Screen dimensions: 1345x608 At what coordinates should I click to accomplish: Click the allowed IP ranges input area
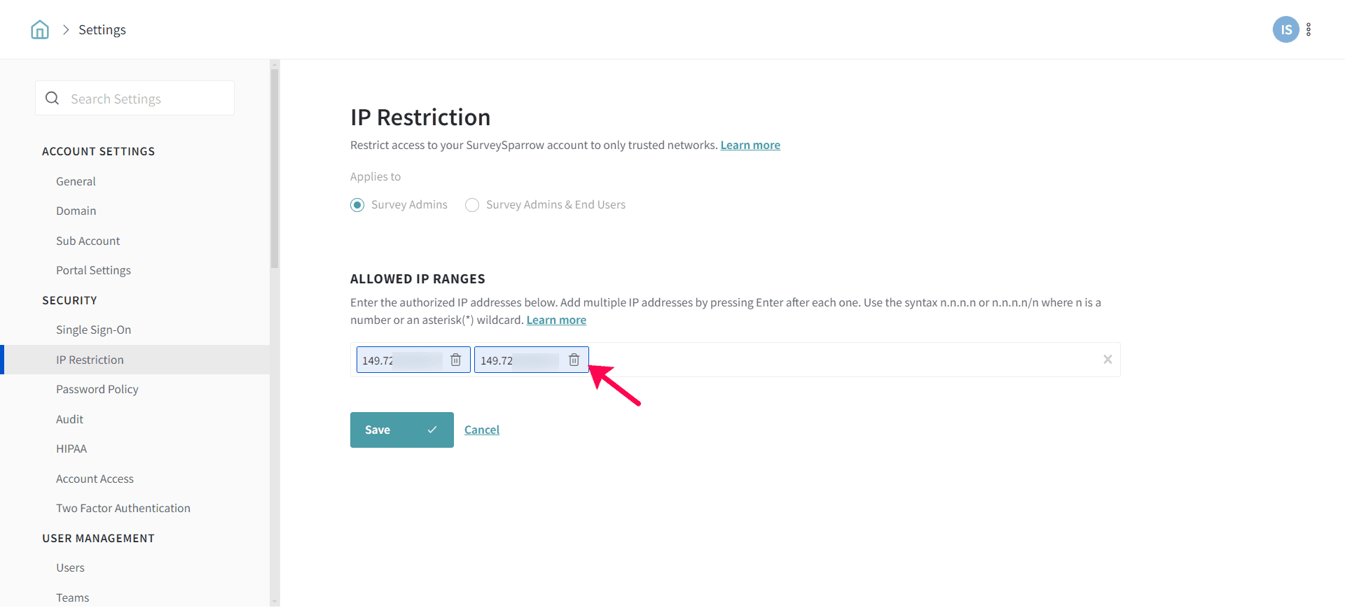pyautogui.click(x=841, y=360)
